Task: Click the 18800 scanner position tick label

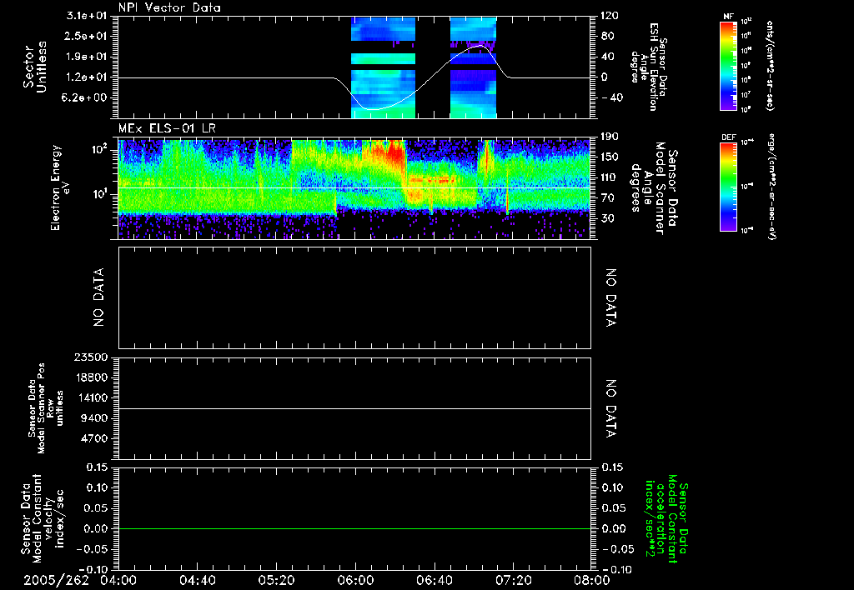Action: tap(90, 377)
